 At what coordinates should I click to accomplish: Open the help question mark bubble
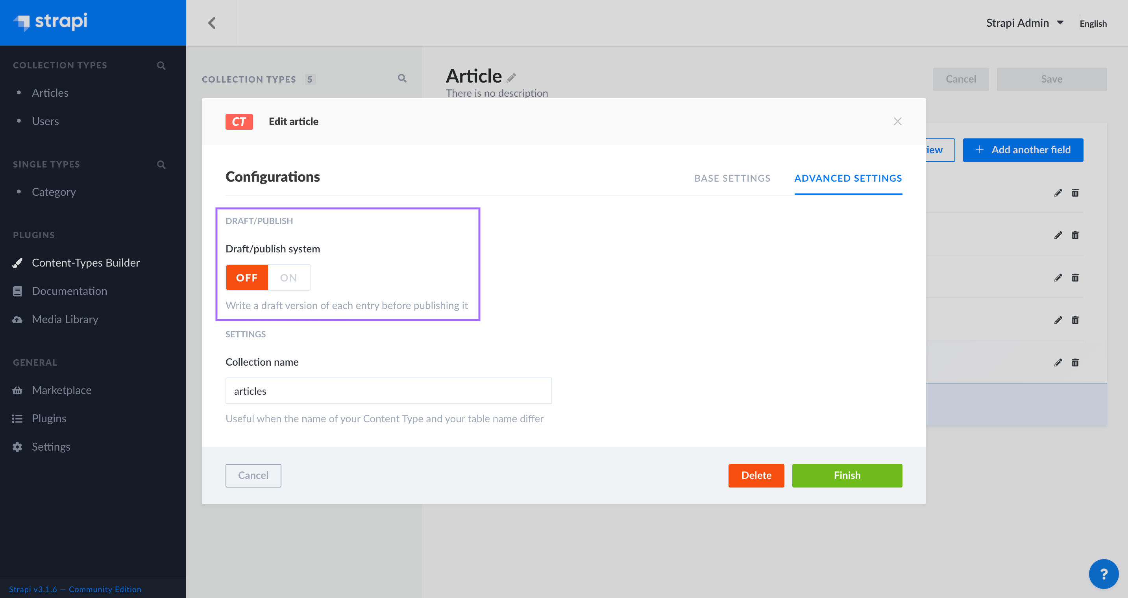click(x=1103, y=574)
